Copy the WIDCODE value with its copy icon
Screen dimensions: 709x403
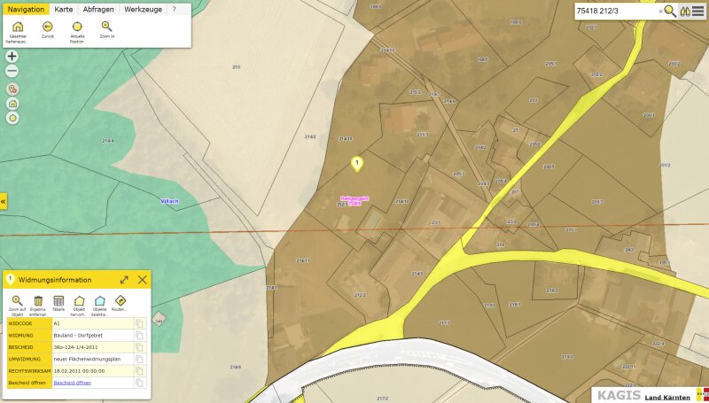pos(139,324)
